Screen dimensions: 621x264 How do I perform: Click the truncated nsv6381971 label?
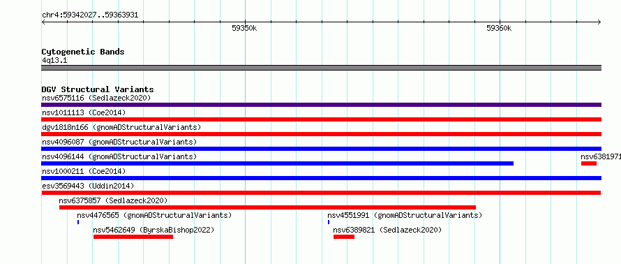pos(601,156)
